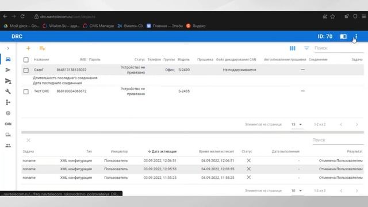
Task: Open Яндекс bookmark
Action: click(196, 26)
